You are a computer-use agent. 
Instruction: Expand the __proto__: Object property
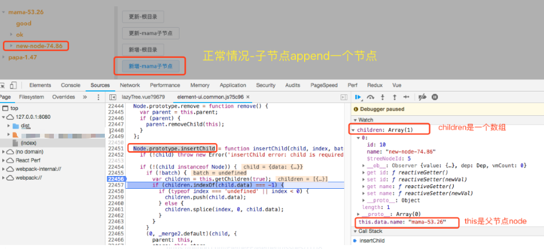[x=364, y=200]
